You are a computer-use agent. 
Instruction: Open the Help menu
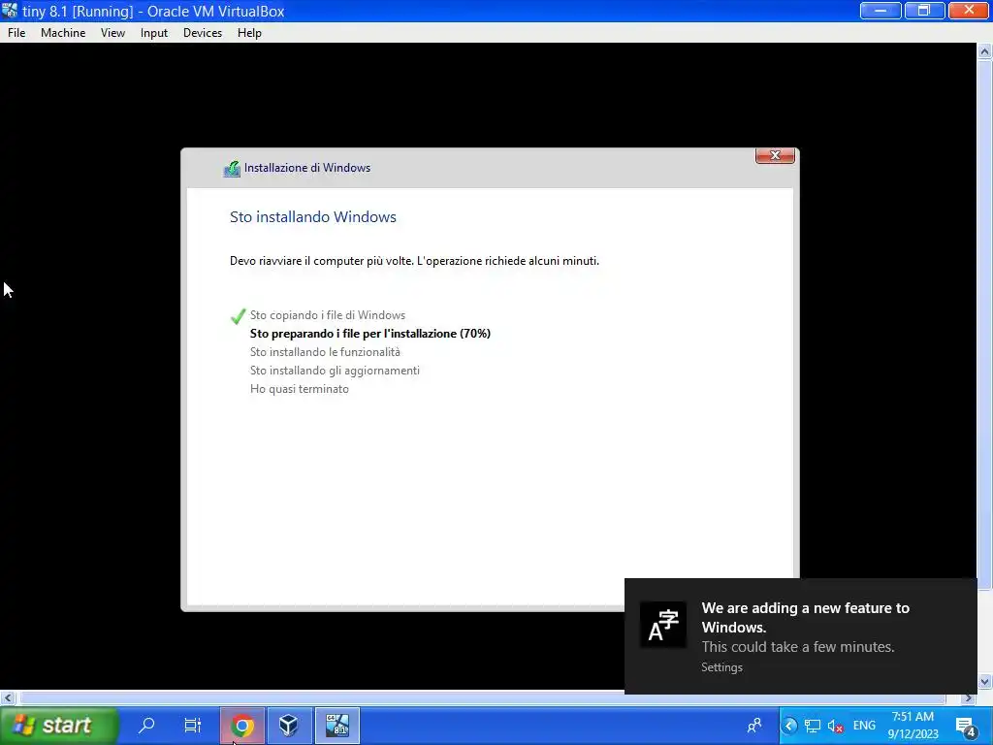pyautogui.click(x=249, y=33)
